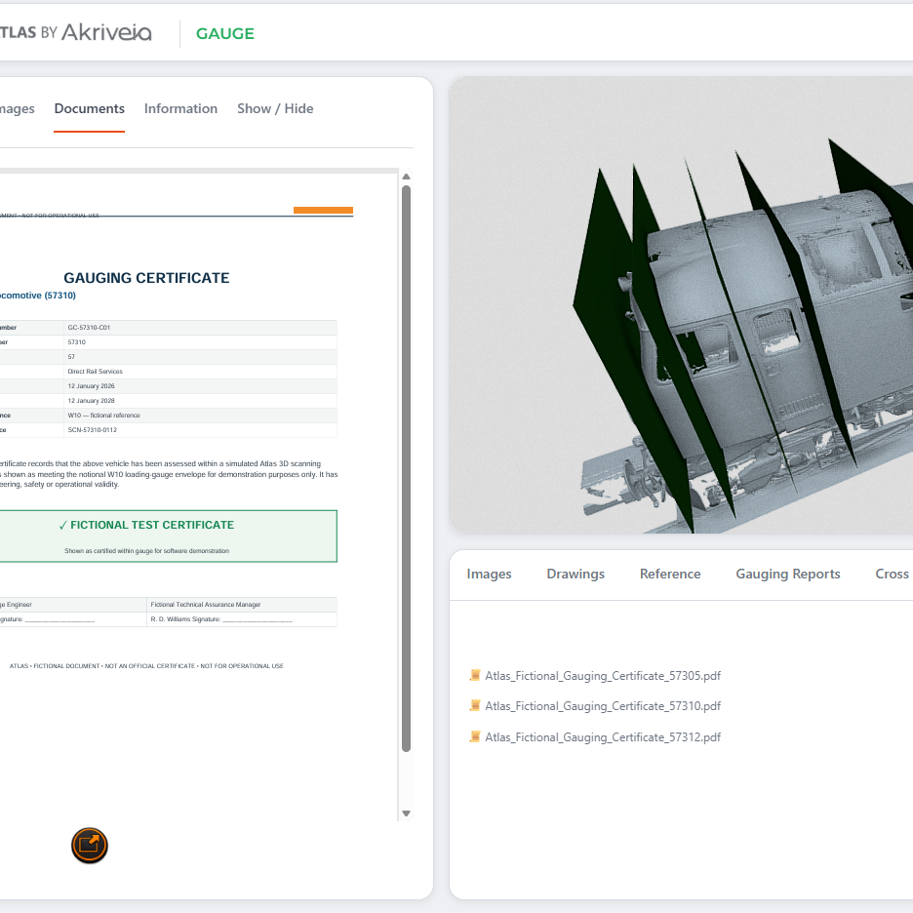Click the document vertical scrollbar thumb
This screenshot has height=913, width=913.
[407, 469]
